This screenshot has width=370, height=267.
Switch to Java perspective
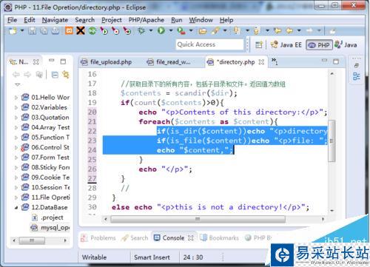pos(346,45)
